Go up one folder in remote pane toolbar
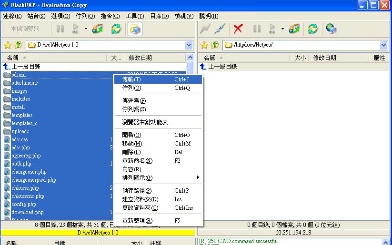The image size is (392, 245). click(215, 45)
